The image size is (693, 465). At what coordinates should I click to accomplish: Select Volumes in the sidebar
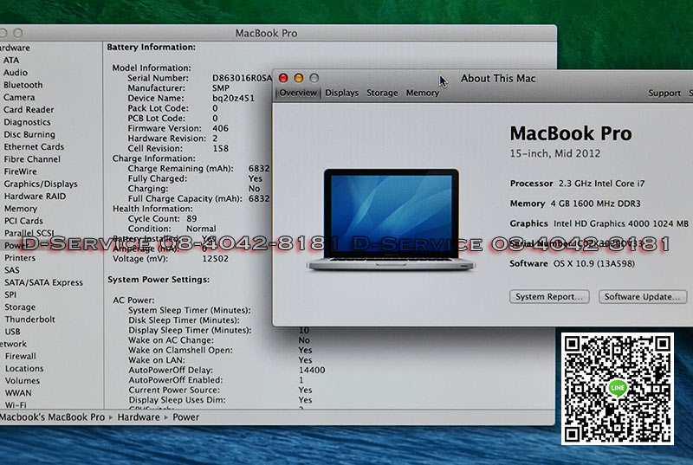[x=23, y=381]
